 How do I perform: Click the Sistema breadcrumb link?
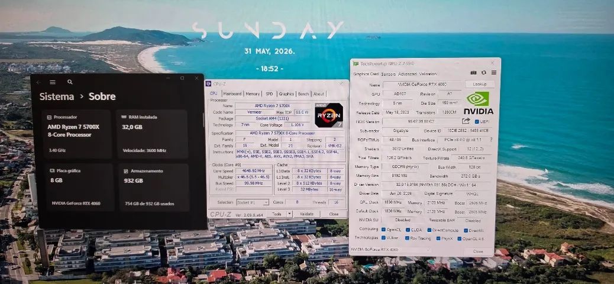pos(56,97)
